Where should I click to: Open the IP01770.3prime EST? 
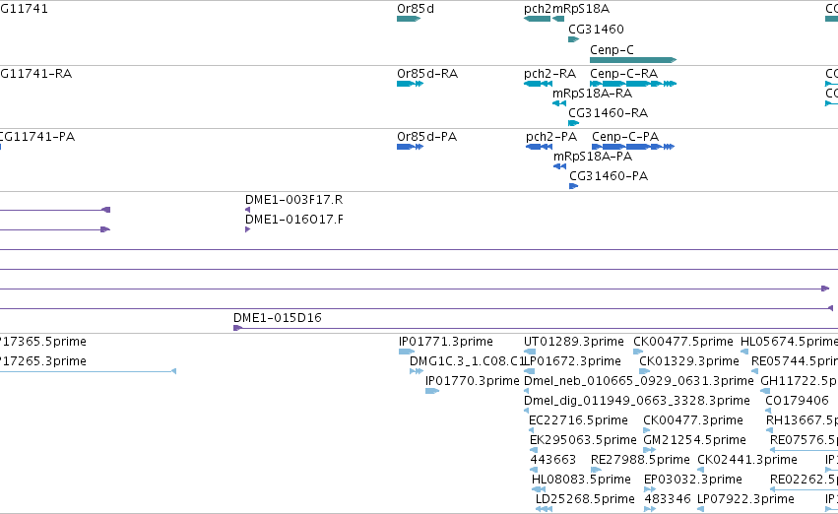tap(432, 391)
